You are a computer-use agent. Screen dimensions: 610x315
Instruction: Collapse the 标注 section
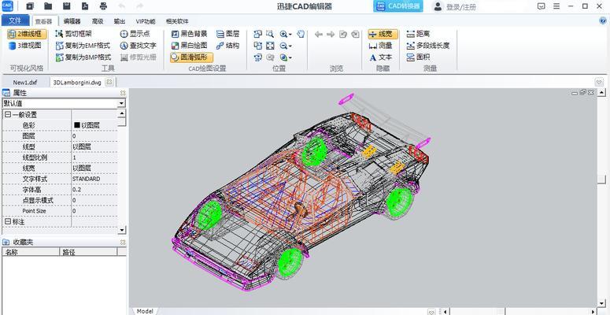(x=8, y=221)
